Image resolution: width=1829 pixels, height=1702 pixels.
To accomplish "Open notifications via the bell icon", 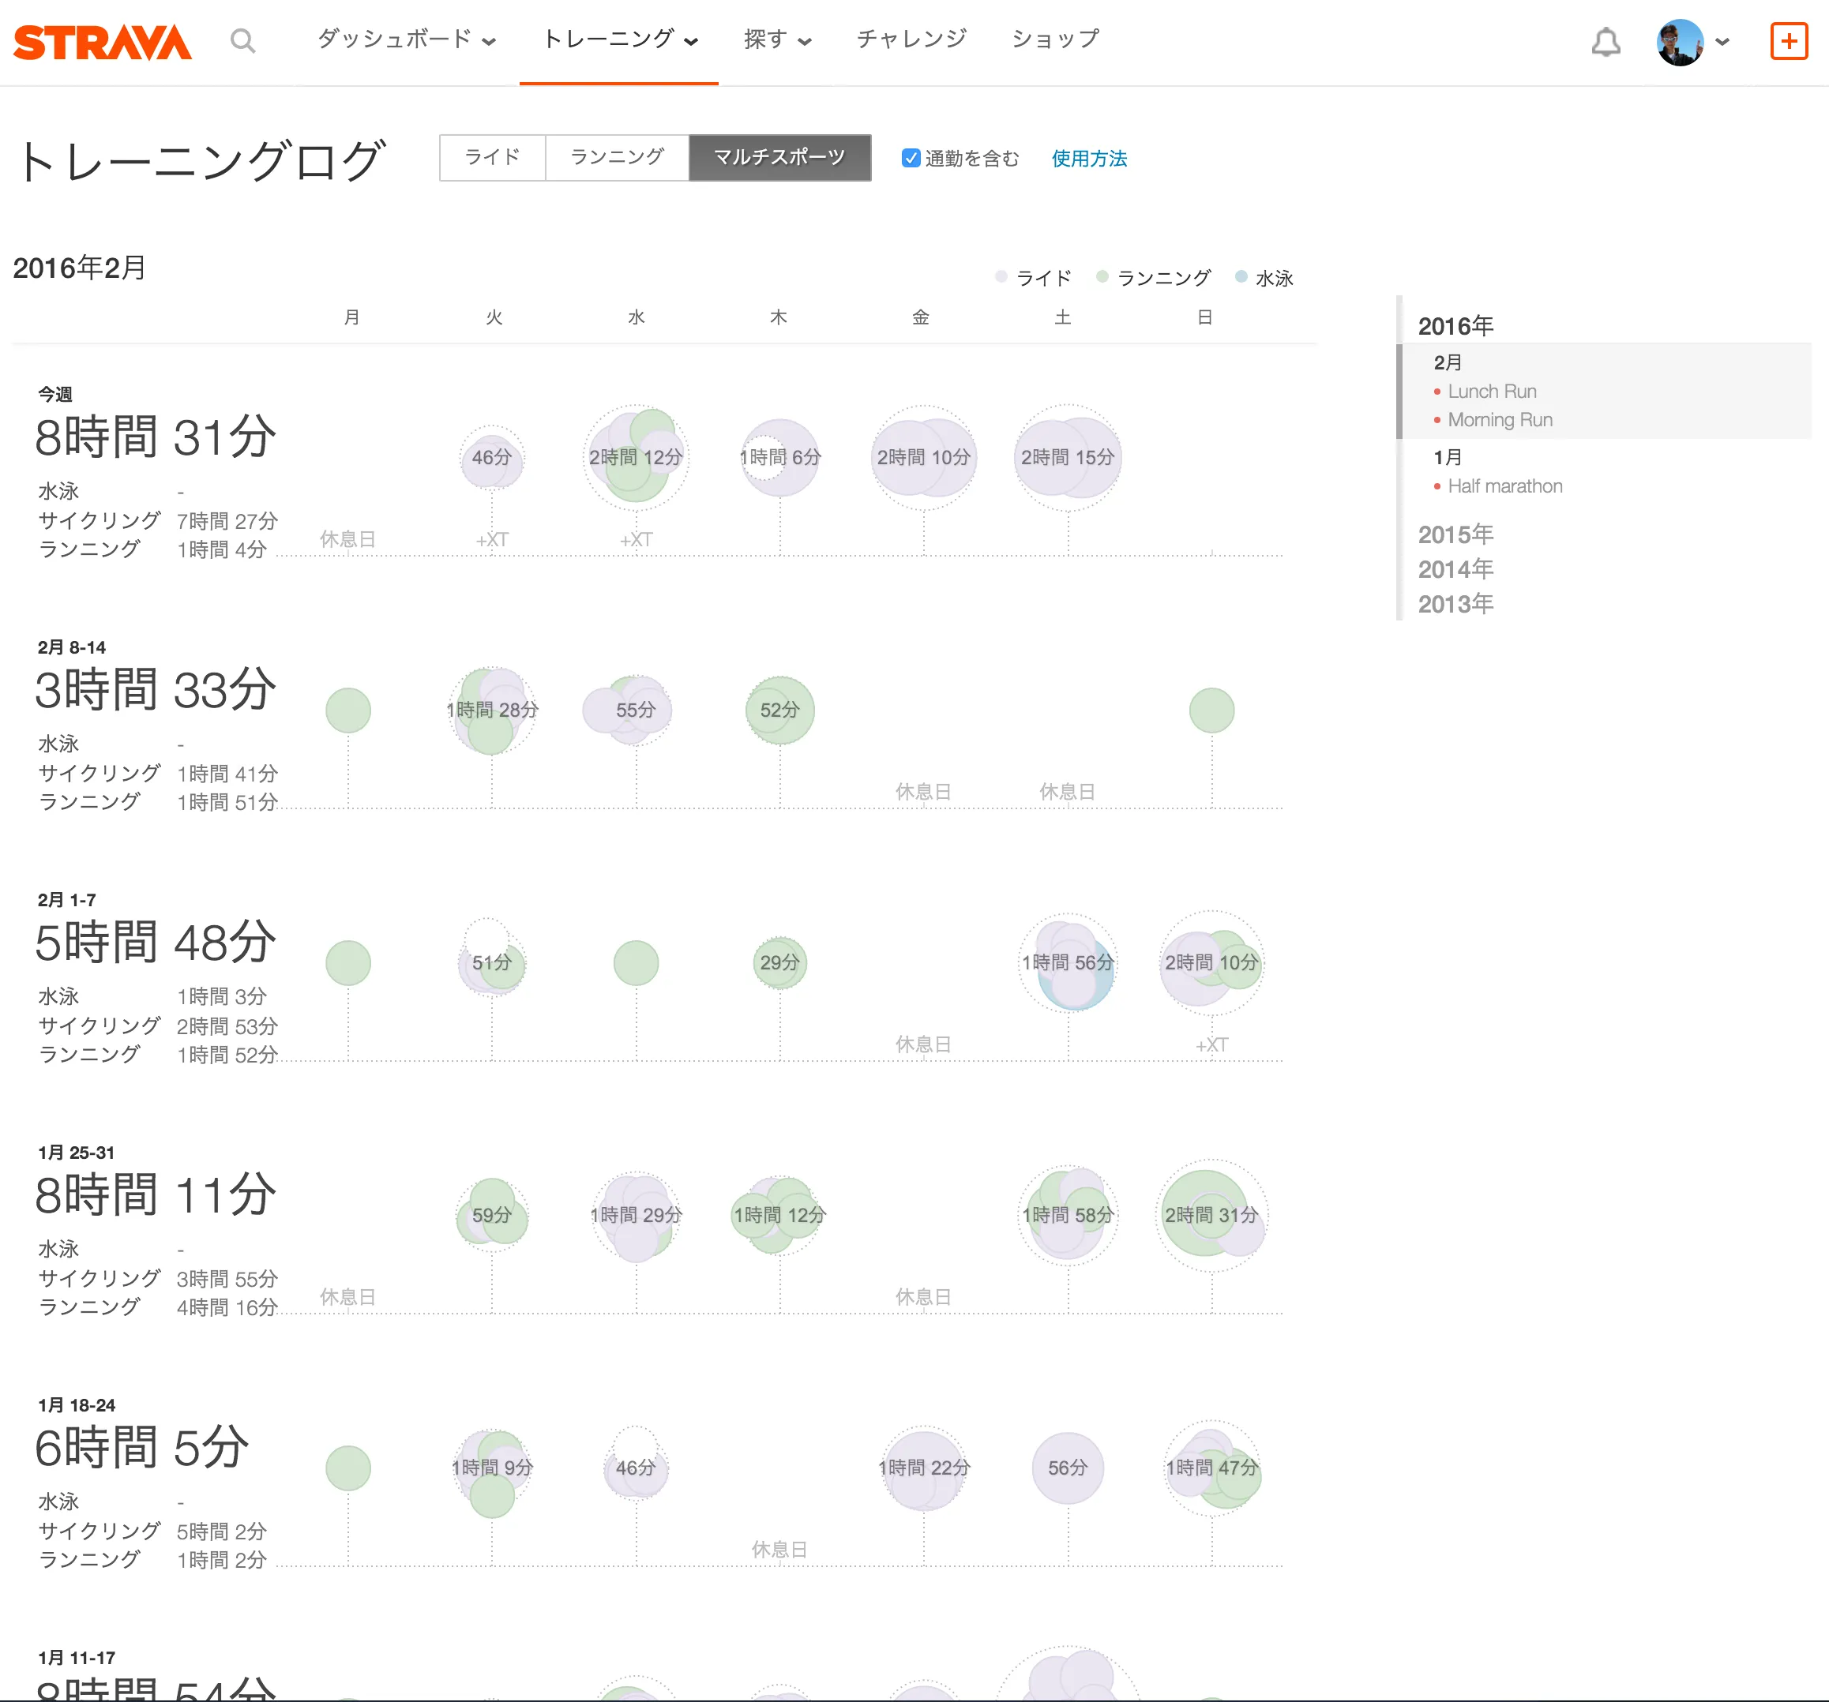I will tap(1606, 41).
